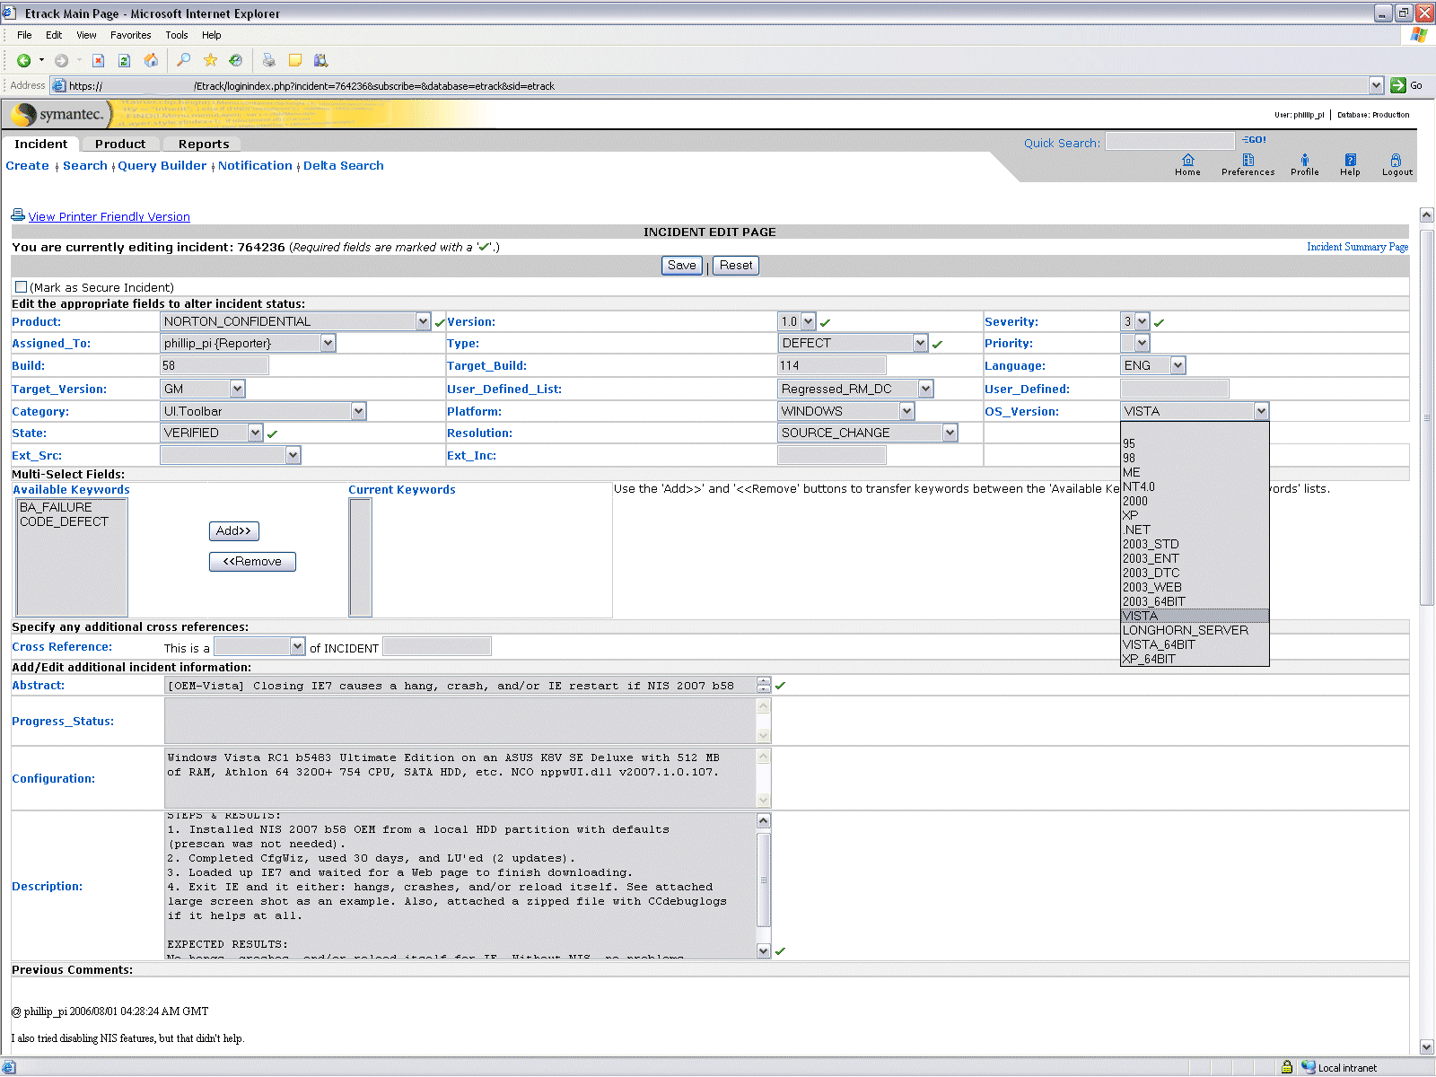Click the Reset button
Image resolution: width=1436 pixels, height=1077 pixels.
coord(736,265)
